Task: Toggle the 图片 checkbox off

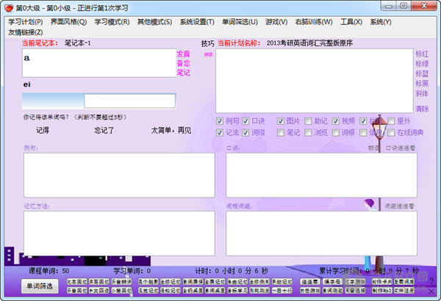Action: coord(282,121)
